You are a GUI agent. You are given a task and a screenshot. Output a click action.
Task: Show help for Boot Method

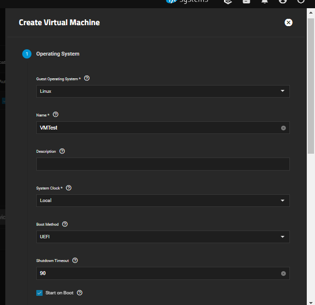(x=65, y=224)
